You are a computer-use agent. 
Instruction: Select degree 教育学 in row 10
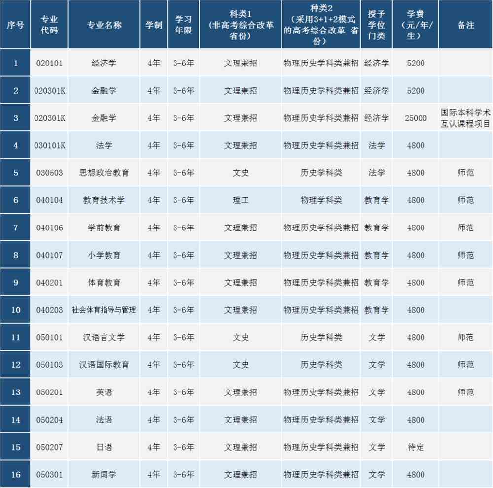tap(376, 310)
